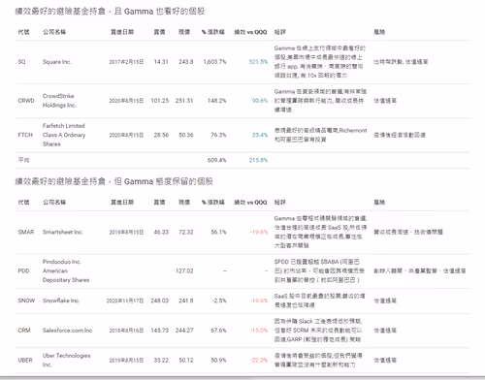
Task: Click the 72.32 current price cell
Action: coord(186,232)
